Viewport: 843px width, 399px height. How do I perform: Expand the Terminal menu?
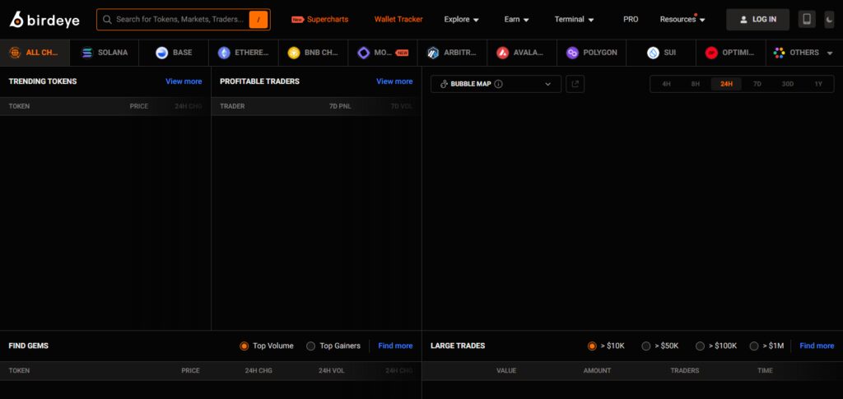coord(574,19)
